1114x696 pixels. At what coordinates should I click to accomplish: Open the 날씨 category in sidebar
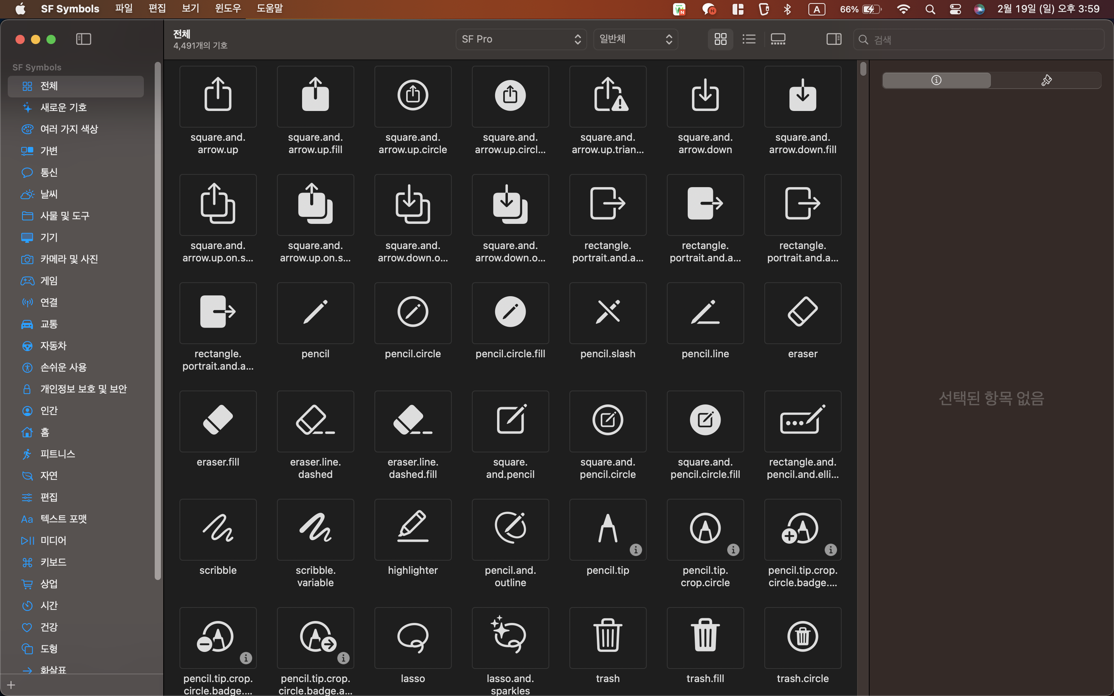tap(49, 194)
